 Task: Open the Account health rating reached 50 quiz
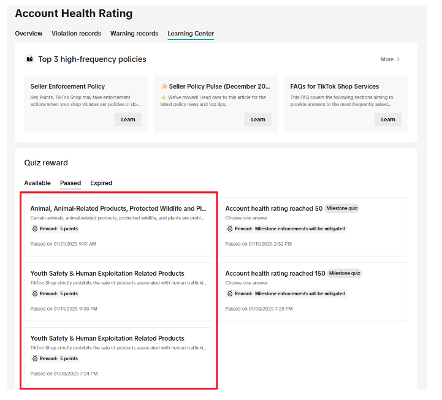[273, 208]
